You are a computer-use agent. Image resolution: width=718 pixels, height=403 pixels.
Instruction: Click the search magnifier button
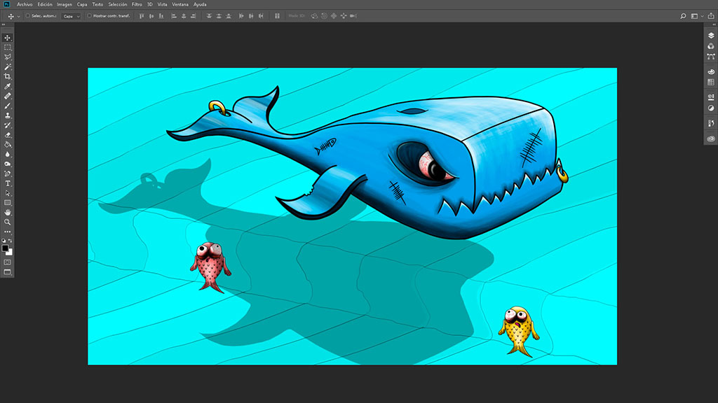(x=683, y=15)
